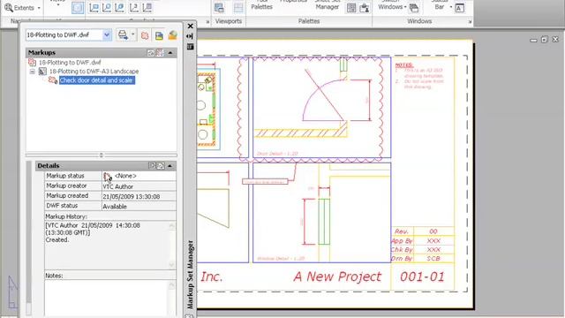Click the Markup History text area
565x318 pixels.
tap(107, 246)
